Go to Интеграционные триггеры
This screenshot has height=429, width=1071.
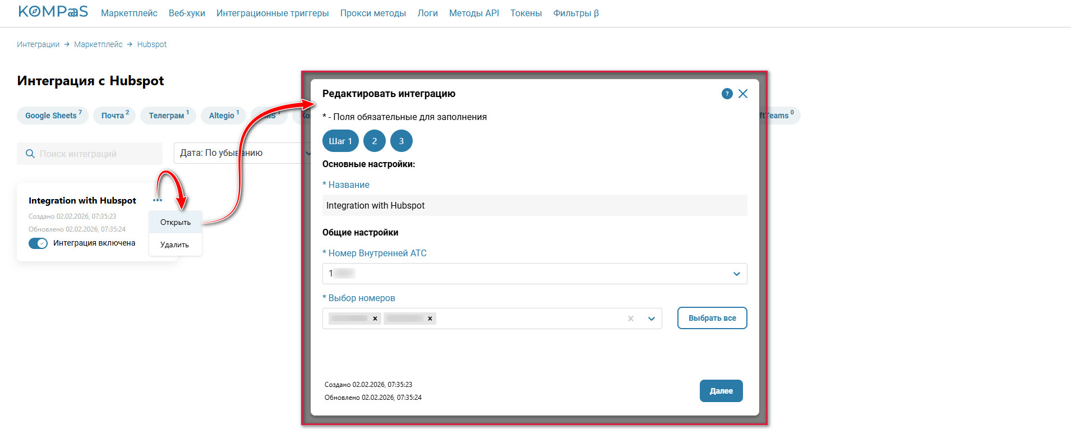273,13
